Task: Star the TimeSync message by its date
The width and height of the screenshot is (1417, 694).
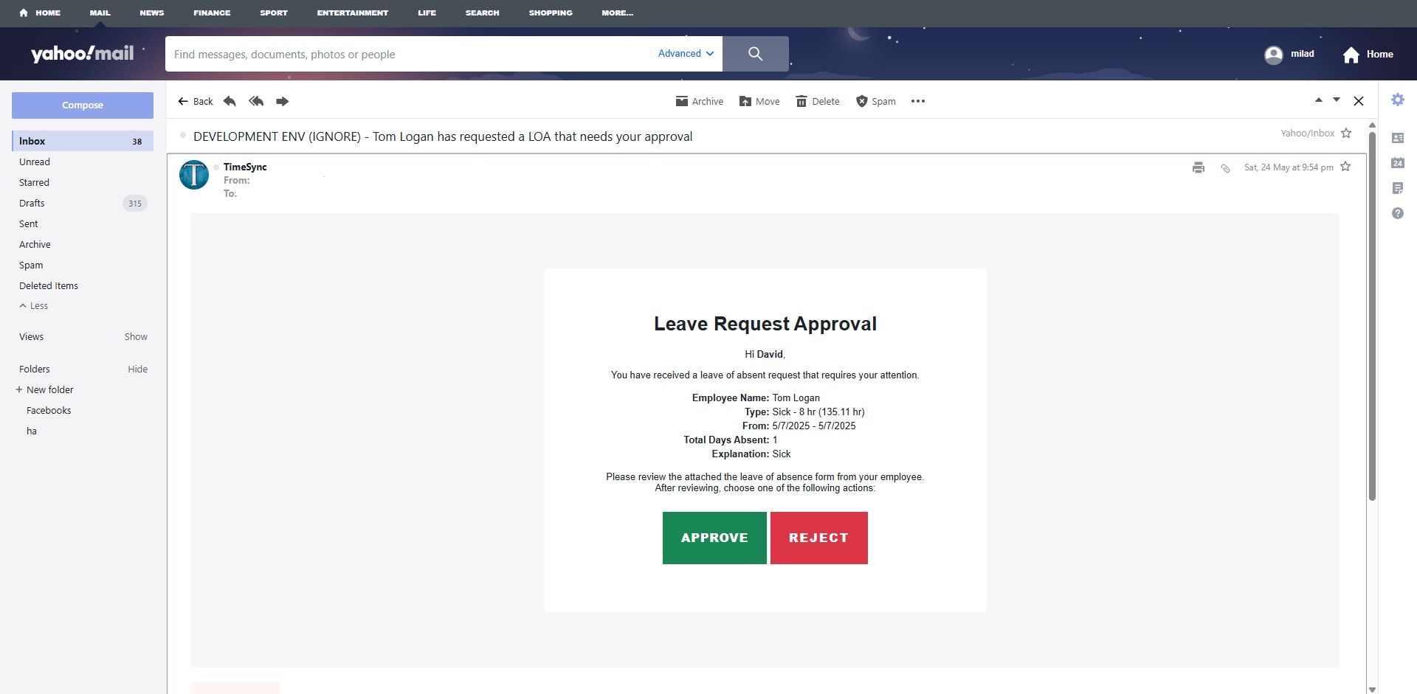Action: 1345,167
